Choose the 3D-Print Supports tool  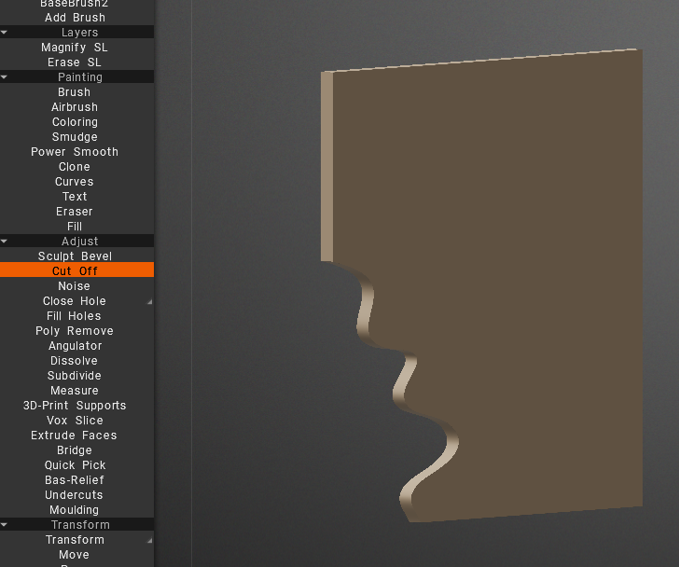(x=75, y=406)
